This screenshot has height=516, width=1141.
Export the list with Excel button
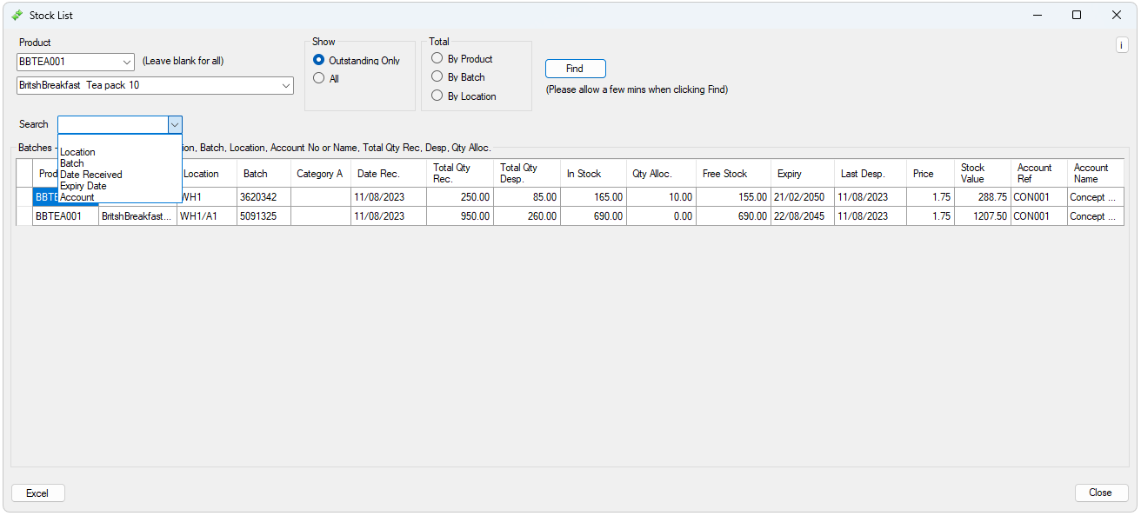tap(37, 493)
